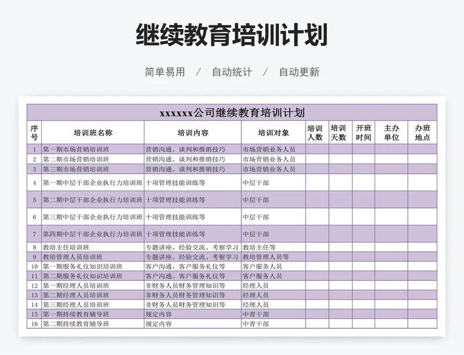Click cell 第二期经理人员培训班
The width and height of the screenshot is (464, 355).
(93, 295)
